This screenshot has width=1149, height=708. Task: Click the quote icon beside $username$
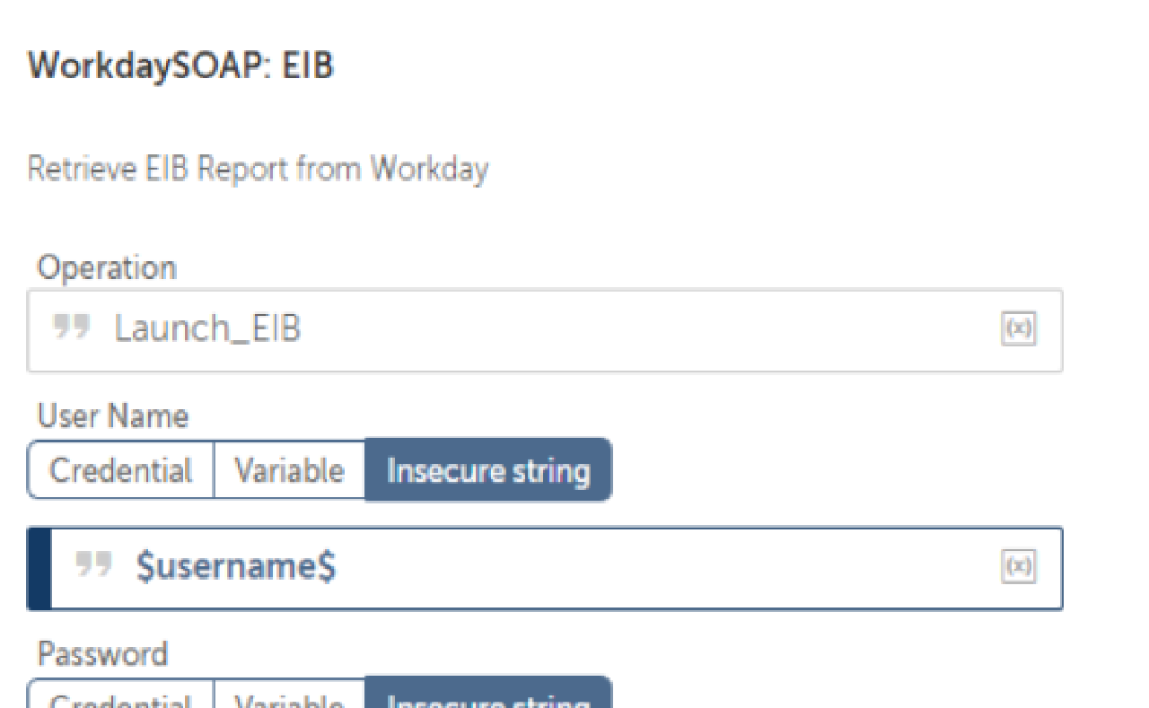coord(94,566)
